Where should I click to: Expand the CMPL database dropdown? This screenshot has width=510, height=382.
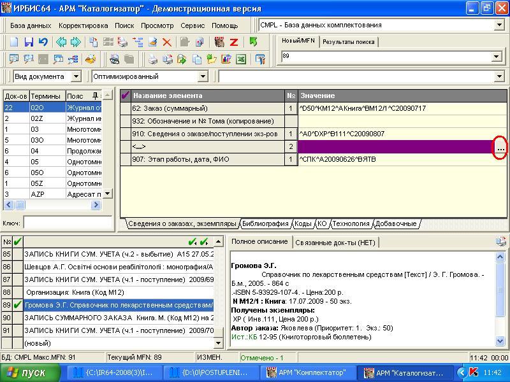[x=499, y=25]
